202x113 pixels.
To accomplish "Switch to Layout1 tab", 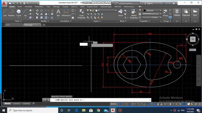I will click(16, 103).
